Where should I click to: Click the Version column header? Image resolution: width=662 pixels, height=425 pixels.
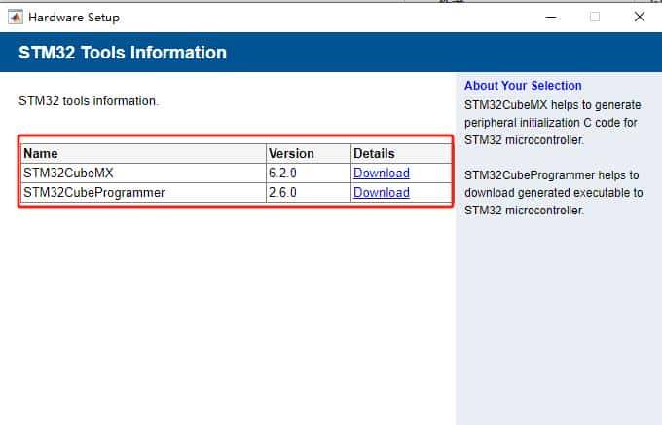pos(291,154)
